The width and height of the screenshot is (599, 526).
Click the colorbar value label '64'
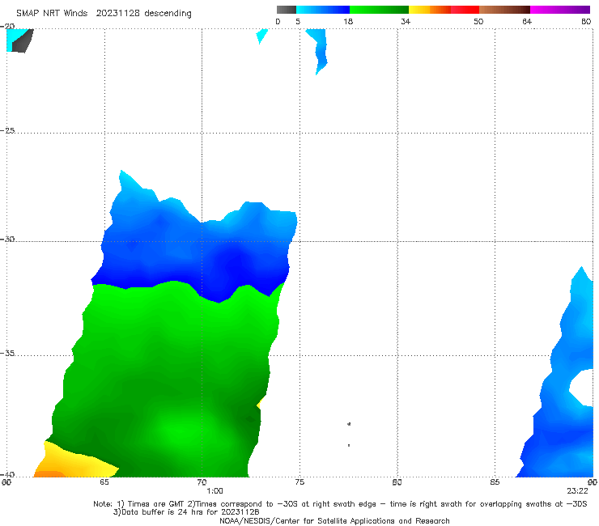pyautogui.click(x=527, y=21)
